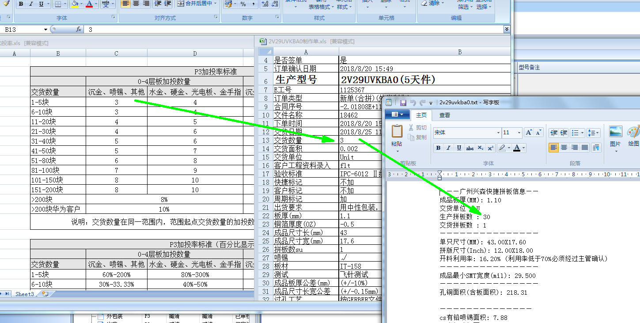Click comma style button in Excel
This screenshot has width=640, height=323.
coord(253,4)
